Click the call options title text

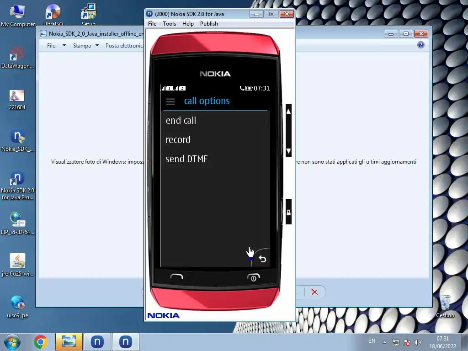pyautogui.click(x=207, y=101)
